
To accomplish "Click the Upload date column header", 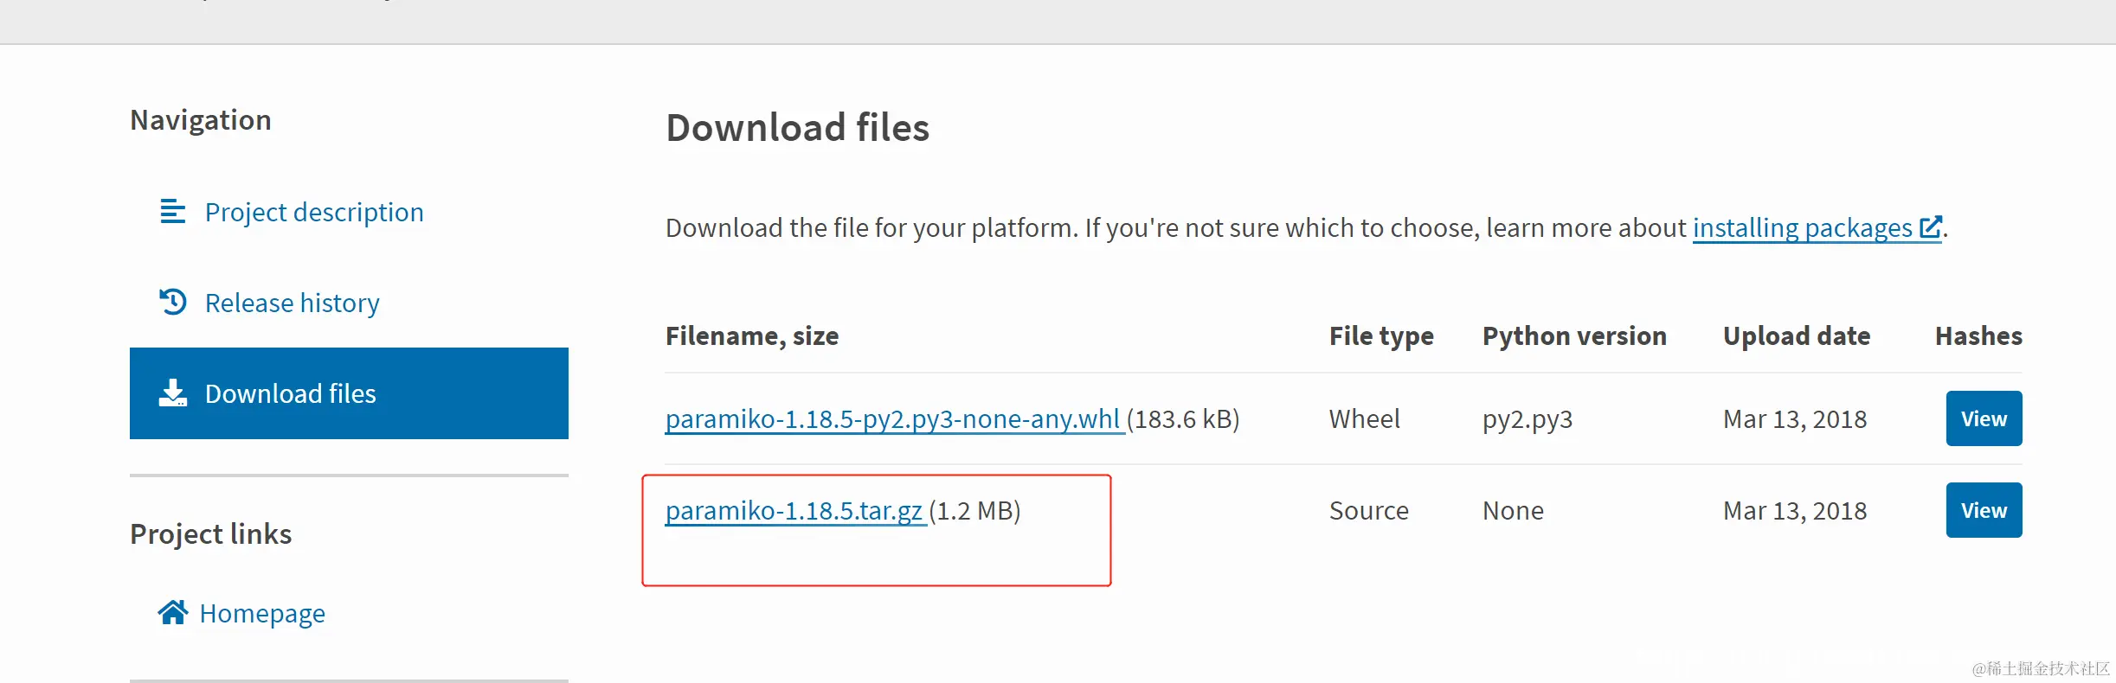I will pos(1796,335).
